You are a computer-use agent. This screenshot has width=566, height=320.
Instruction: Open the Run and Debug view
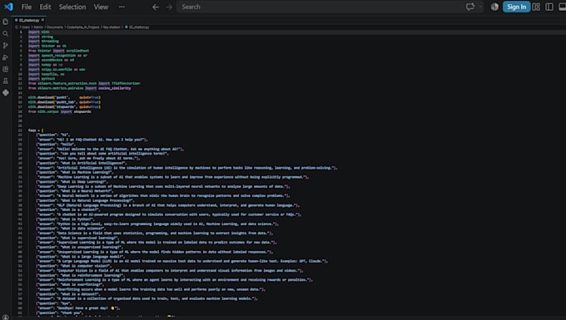pos(6,57)
